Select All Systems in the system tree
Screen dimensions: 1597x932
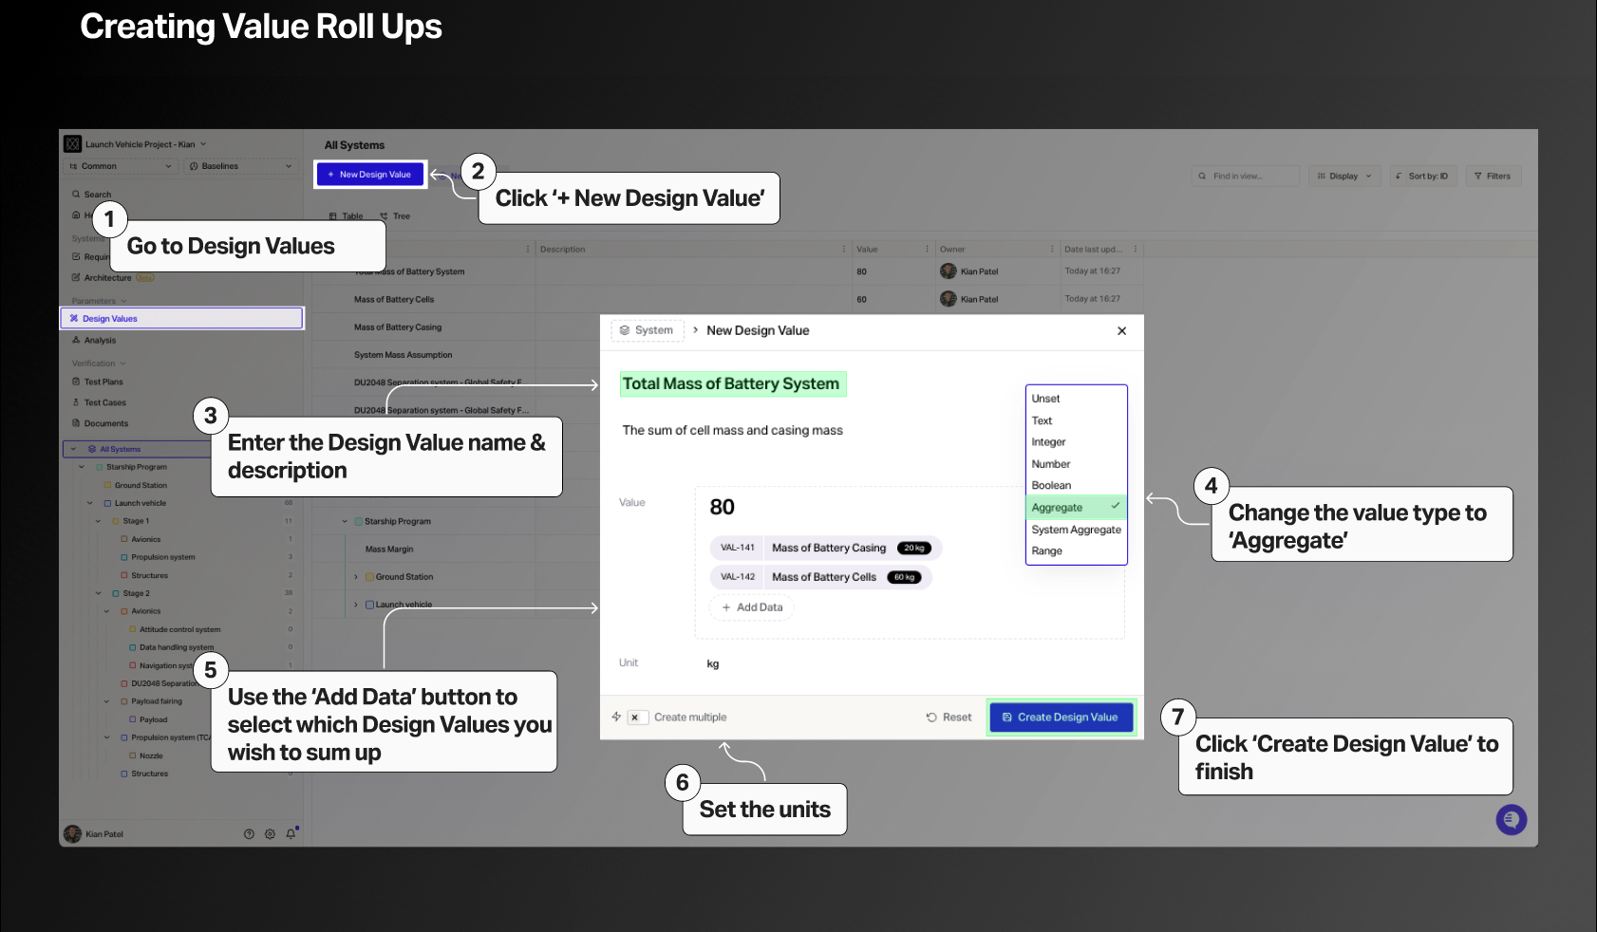(120, 449)
